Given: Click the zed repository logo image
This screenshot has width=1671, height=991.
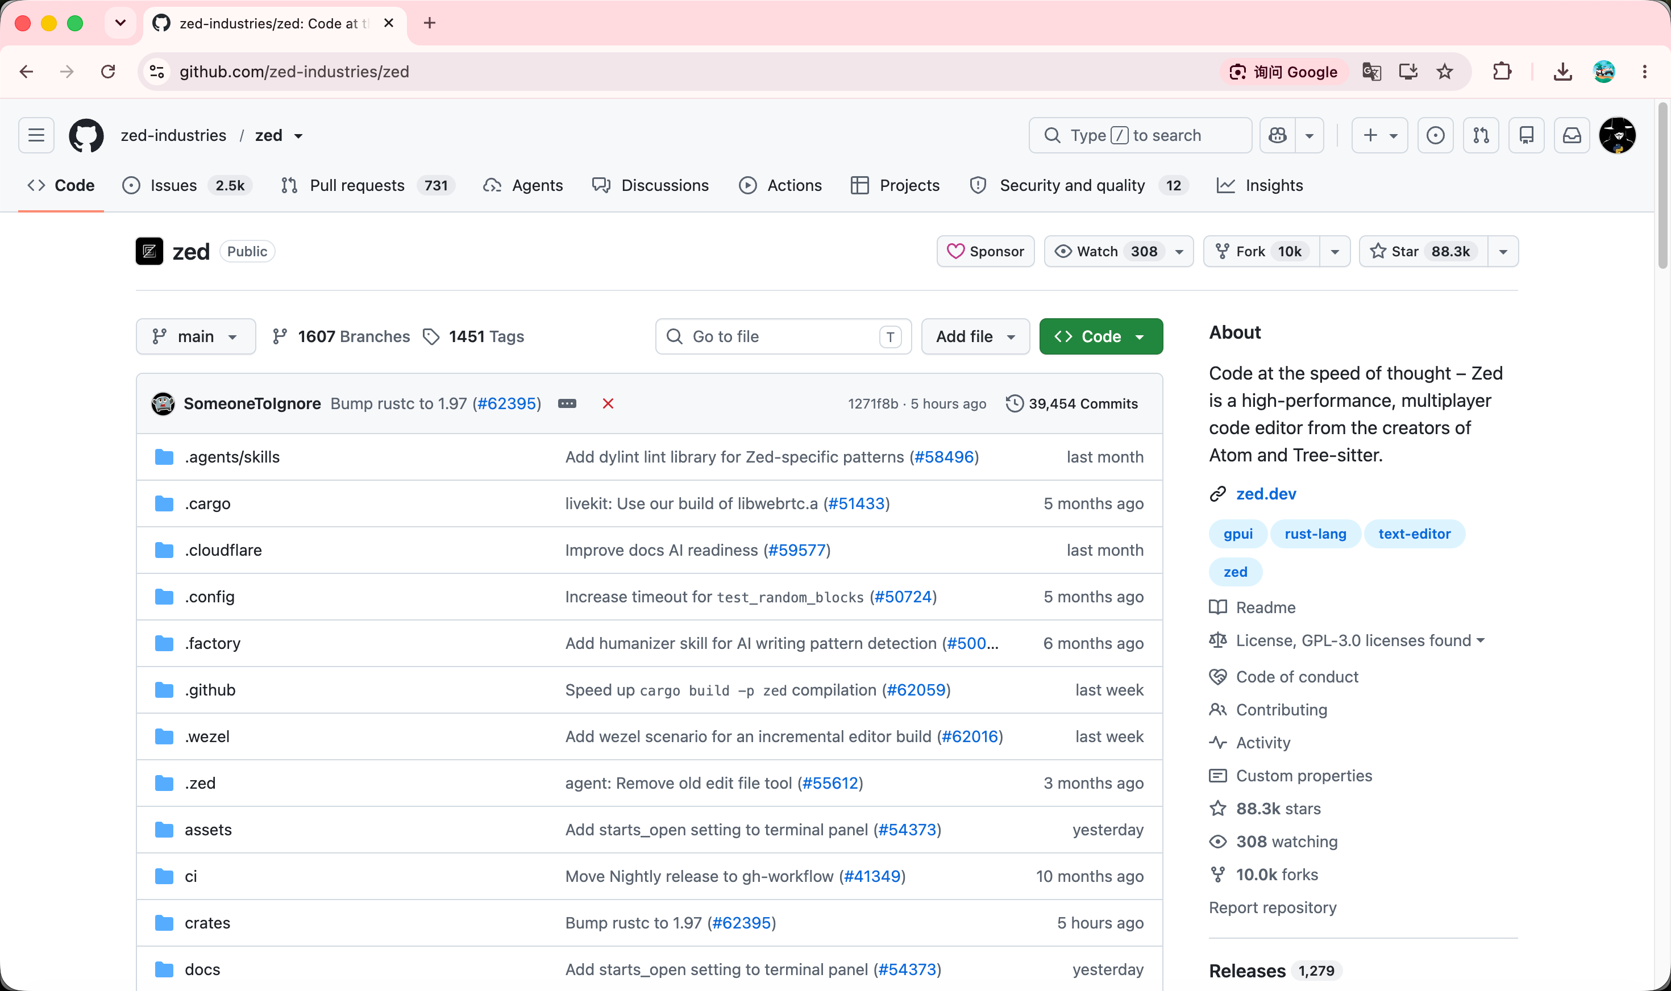Looking at the screenshot, I should [149, 252].
